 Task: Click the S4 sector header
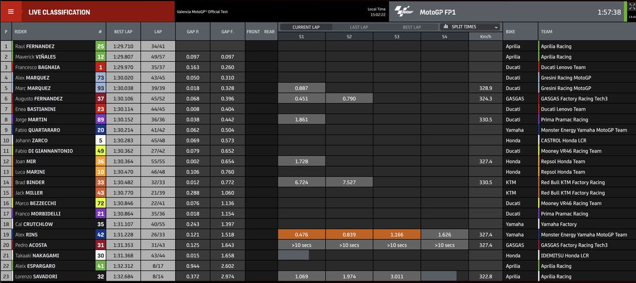[445, 36]
